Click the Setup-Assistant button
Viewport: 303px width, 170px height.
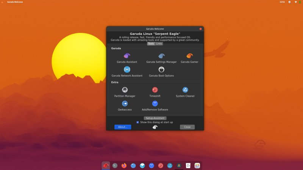(x=155, y=118)
